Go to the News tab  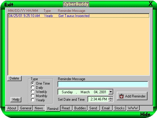[x=39, y=108]
